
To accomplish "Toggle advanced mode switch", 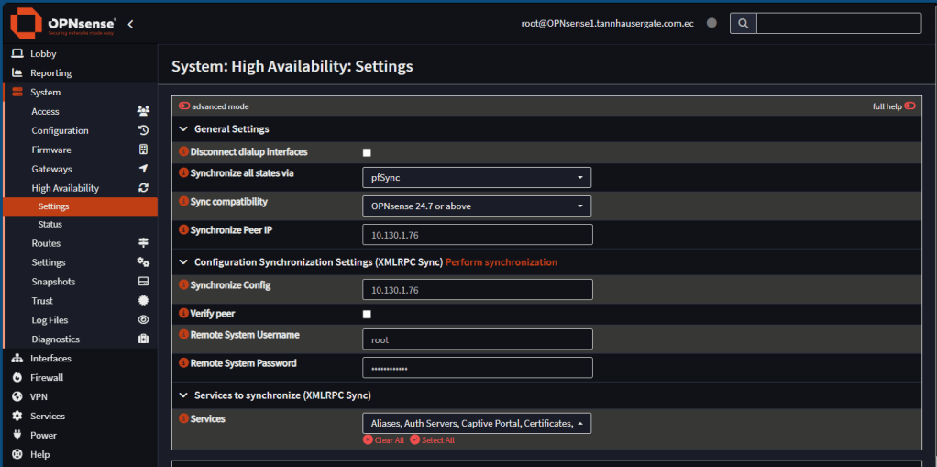I will [x=184, y=106].
